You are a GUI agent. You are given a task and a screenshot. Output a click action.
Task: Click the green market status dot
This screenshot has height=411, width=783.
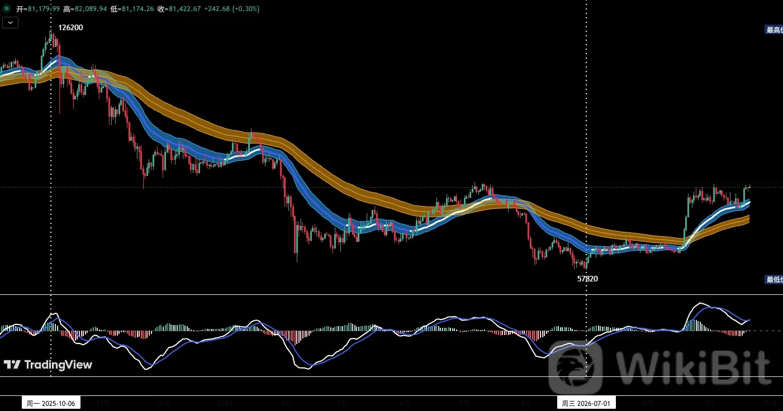pos(7,9)
